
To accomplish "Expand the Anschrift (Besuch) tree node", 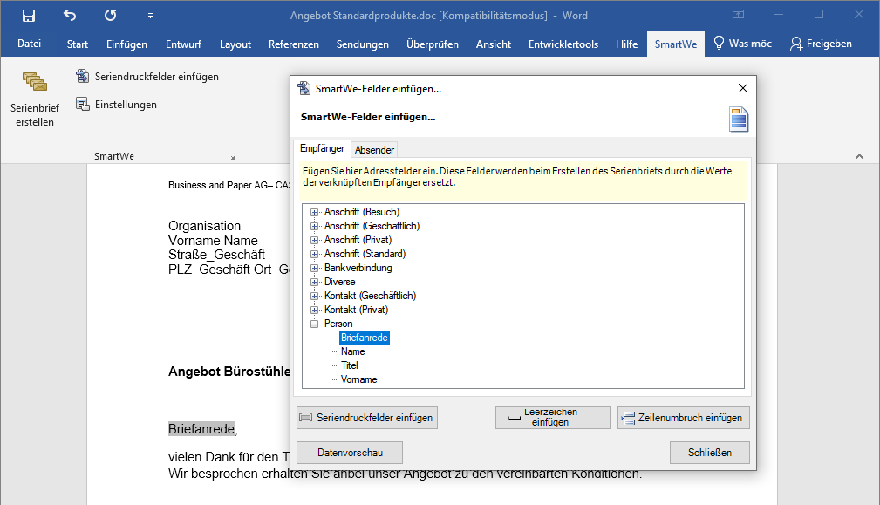I will click(315, 212).
